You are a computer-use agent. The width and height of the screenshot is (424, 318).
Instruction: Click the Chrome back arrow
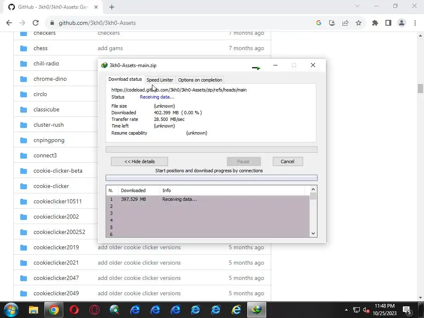coord(9,23)
